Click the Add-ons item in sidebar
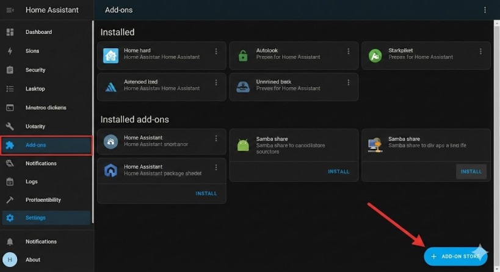Image resolution: width=500 pixels, height=272 pixels. pyautogui.click(x=46, y=145)
